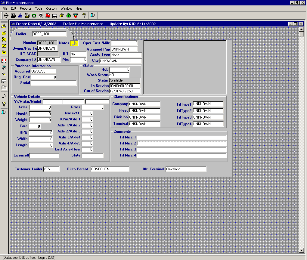Click the green telephone toolbar icon
Image resolution: width=307 pixels, height=260 pixels.
[34, 15]
